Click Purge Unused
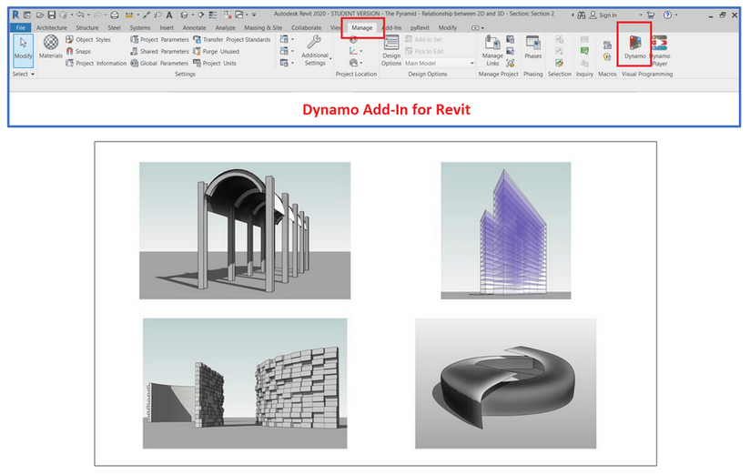 tap(216, 52)
